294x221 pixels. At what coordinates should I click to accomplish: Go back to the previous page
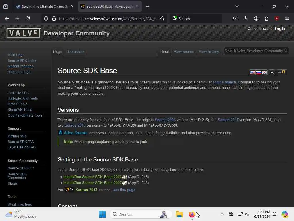(7, 18)
